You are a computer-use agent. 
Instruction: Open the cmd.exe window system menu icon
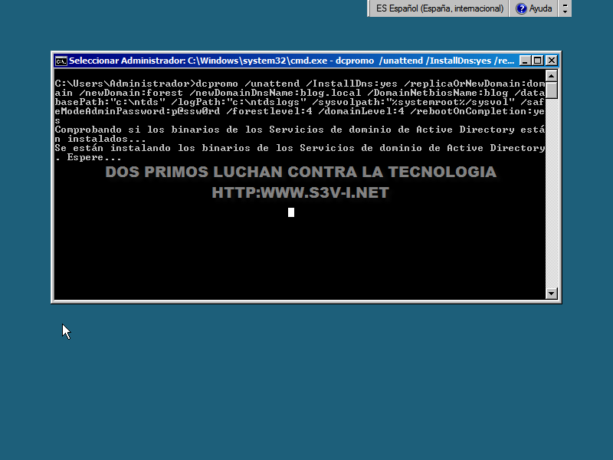pos(61,61)
